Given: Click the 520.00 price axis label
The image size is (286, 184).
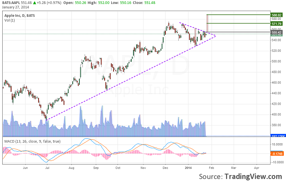Looking at the screenshot, I should 276,51.
